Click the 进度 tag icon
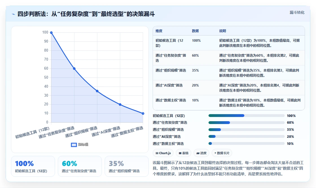The image size is (316, 188). click(198, 153)
